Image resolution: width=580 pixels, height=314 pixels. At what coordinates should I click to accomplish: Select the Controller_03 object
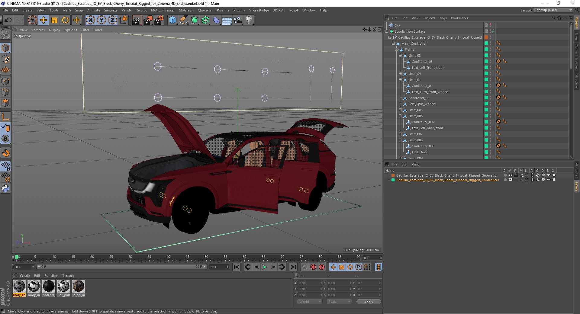tap(422, 62)
